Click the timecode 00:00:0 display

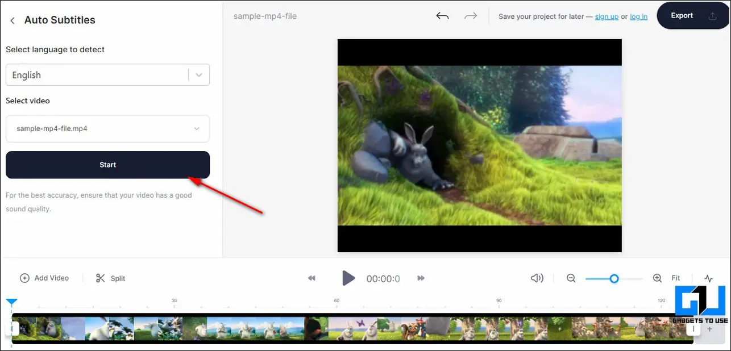(x=383, y=278)
